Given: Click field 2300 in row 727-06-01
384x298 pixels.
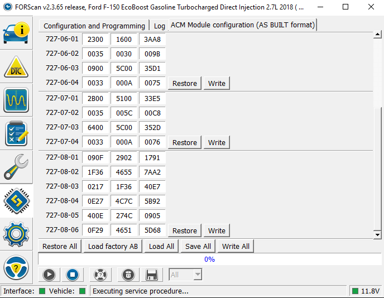Looking at the screenshot, I should pyautogui.click(x=95, y=40).
